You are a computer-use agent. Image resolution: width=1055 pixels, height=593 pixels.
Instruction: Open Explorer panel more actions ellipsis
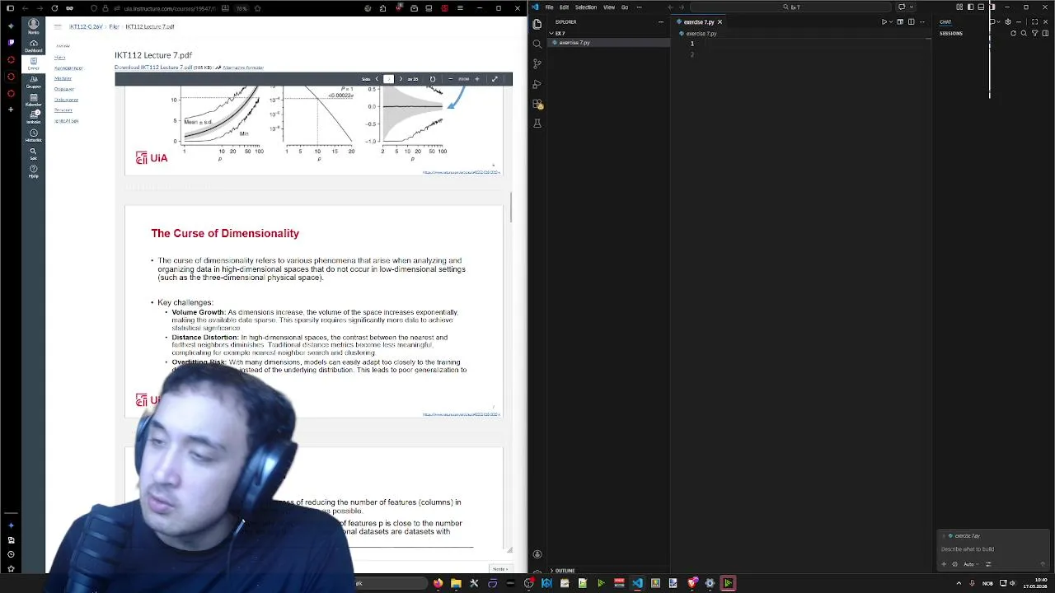tap(661, 22)
